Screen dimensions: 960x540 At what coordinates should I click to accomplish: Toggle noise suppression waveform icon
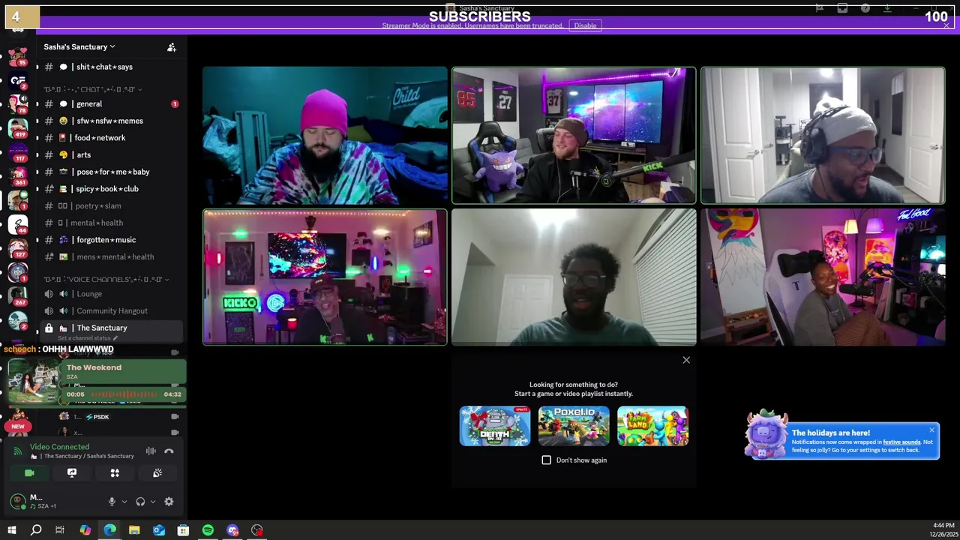[x=151, y=451]
